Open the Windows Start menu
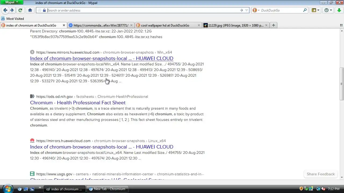Viewport: 344px width, 193px height. (8, 189)
